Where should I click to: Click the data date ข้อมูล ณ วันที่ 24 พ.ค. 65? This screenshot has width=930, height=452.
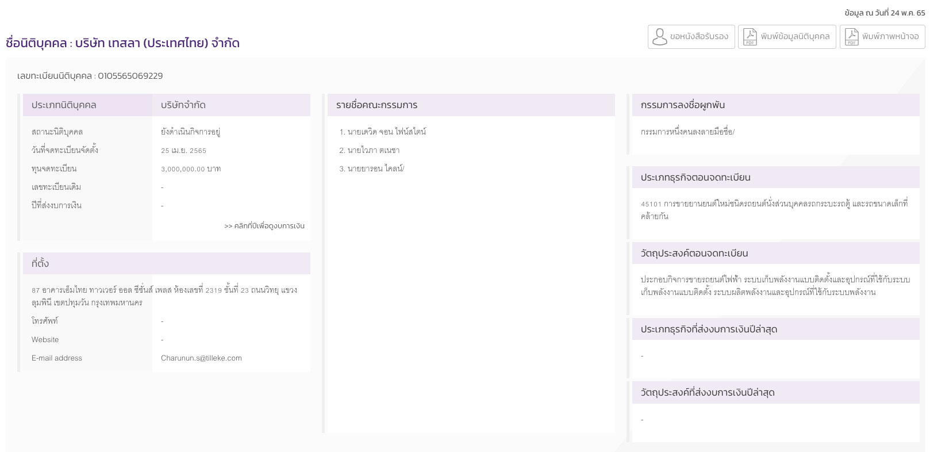(885, 13)
